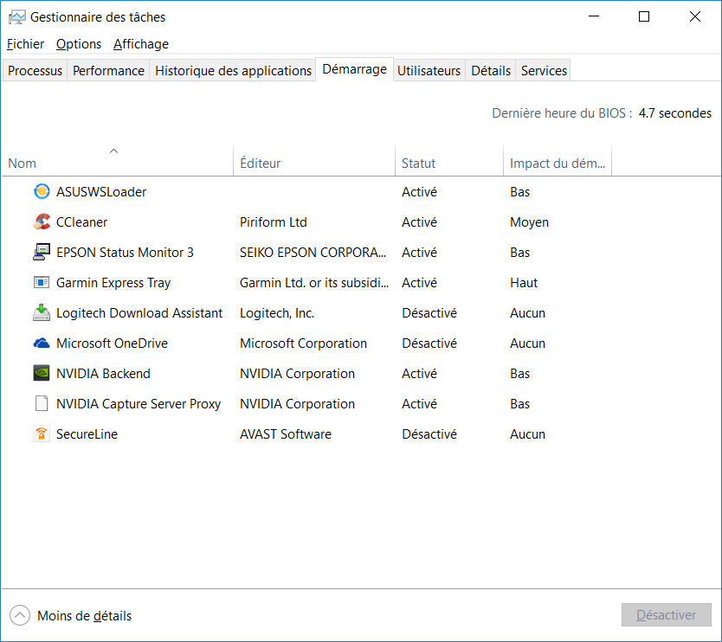
Task: Select the CCleaner entry name
Action: coord(81,222)
